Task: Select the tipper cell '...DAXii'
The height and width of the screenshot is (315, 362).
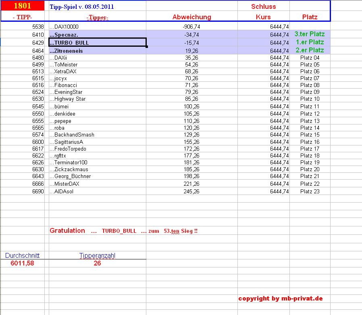Action: (x=98, y=58)
